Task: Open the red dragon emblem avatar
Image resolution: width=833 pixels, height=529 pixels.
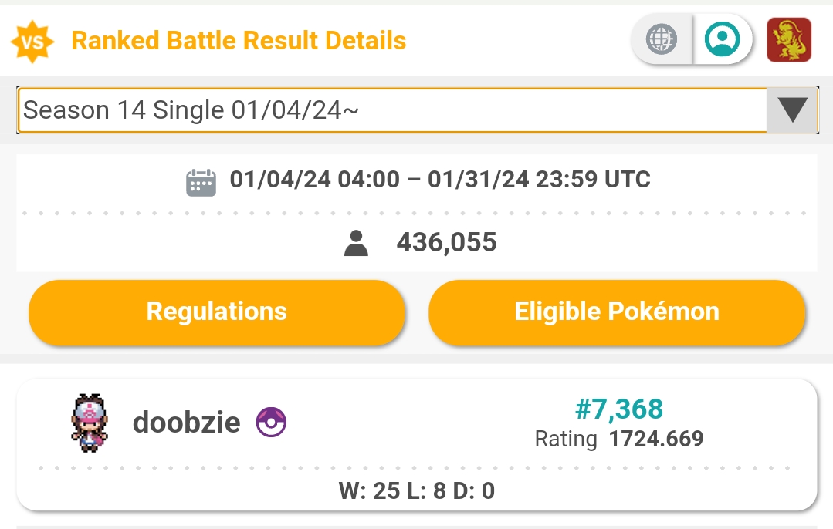Action: 789,40
